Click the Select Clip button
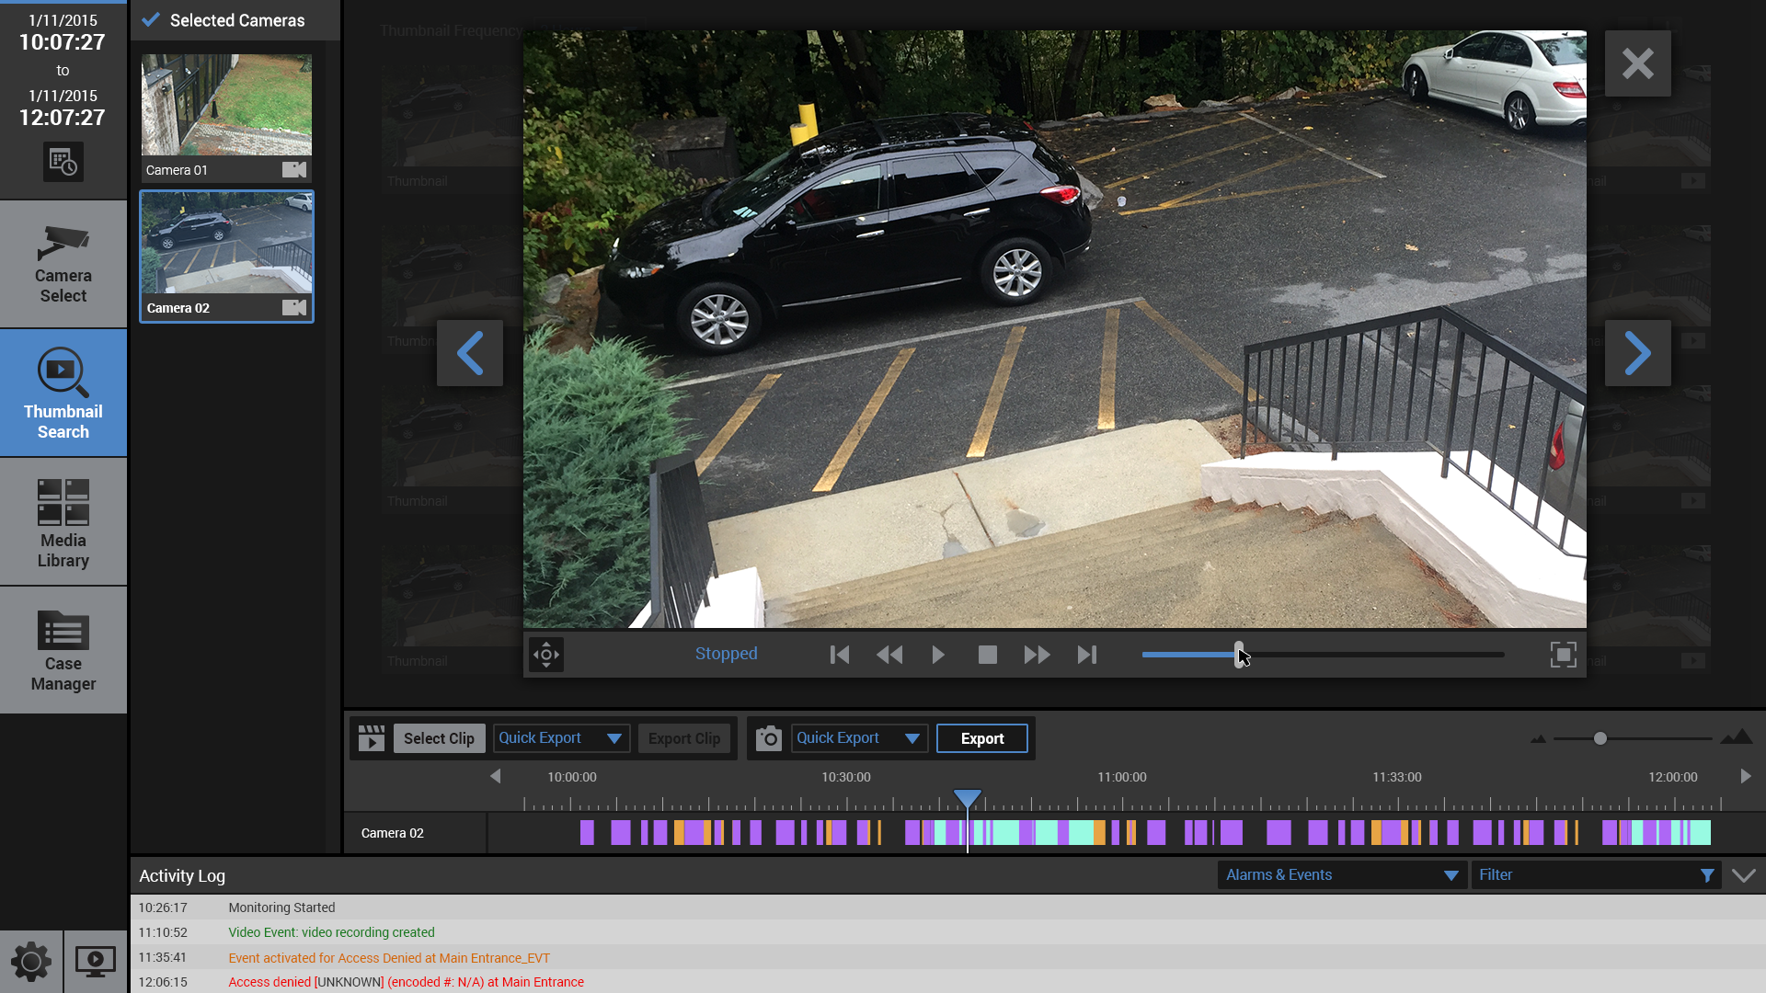This screenshot has height=993, width=1766. [439, 738]
